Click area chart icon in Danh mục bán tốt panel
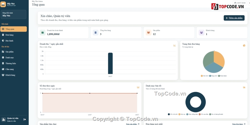This screenshot has width=250, height=125. click(244, 87)
